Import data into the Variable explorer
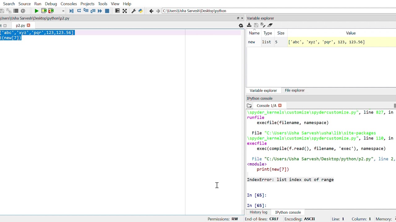The height and width of the screenshot is (222, 396). pos(249,25)
